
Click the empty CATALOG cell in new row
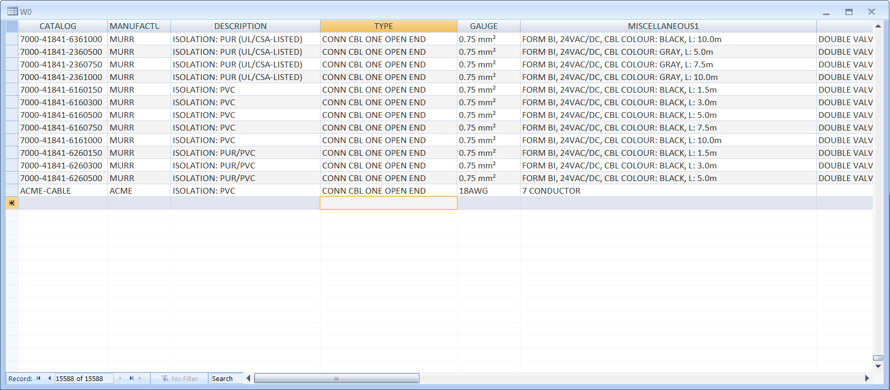point(63,203)
